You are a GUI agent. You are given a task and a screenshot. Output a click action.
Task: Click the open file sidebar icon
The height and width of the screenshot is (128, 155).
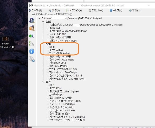(32, 20)
